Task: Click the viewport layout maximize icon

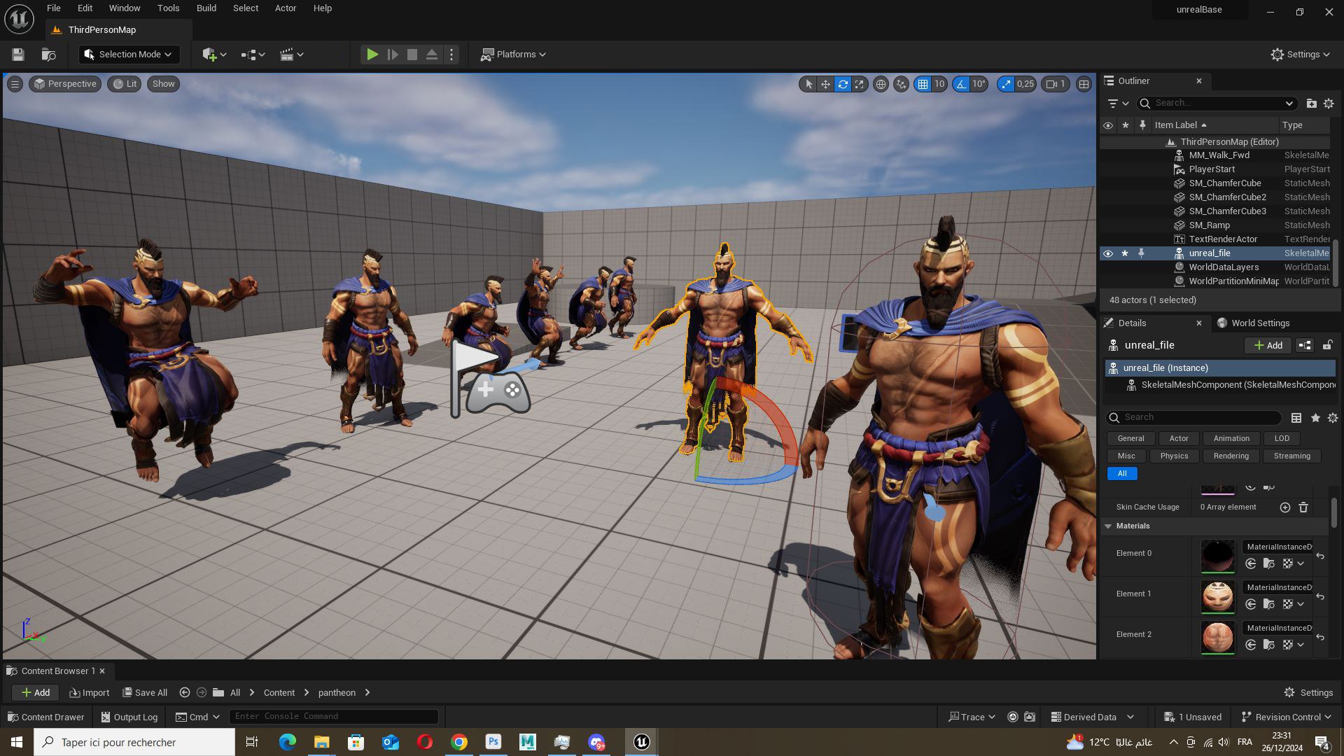Action: [x=1084, y=84]
